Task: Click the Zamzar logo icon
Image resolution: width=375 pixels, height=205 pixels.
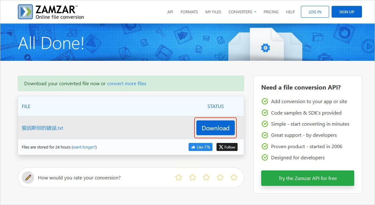Action: click(x=25, y=12)
